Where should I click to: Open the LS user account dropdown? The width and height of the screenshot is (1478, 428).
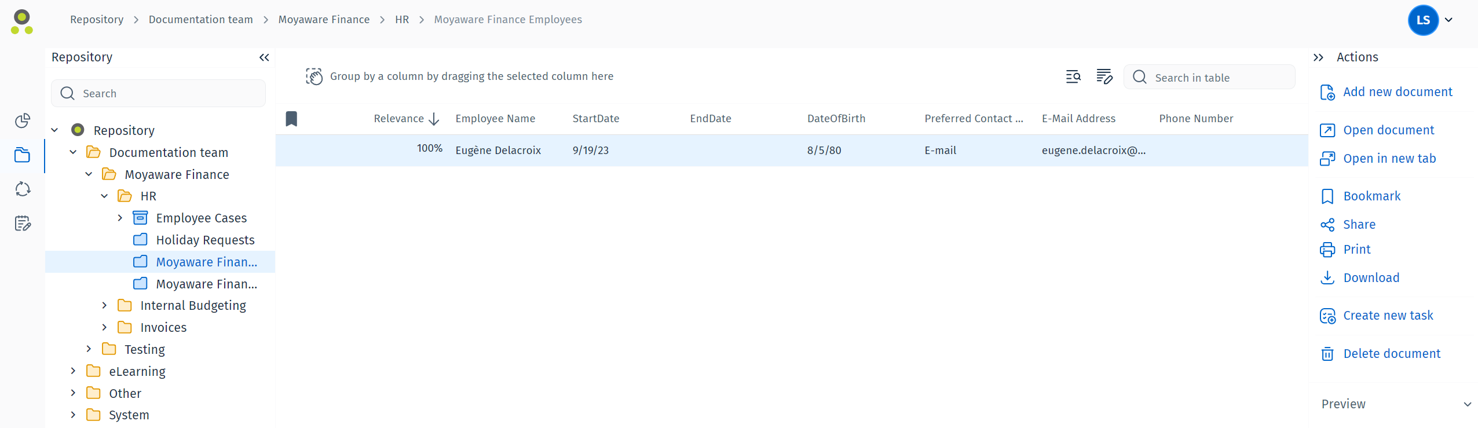[x=1431, y=20]
